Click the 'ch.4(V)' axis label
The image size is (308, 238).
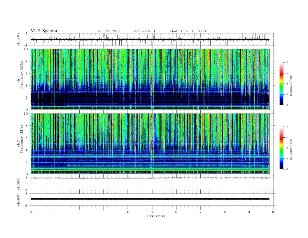click(x=19, y=199)
